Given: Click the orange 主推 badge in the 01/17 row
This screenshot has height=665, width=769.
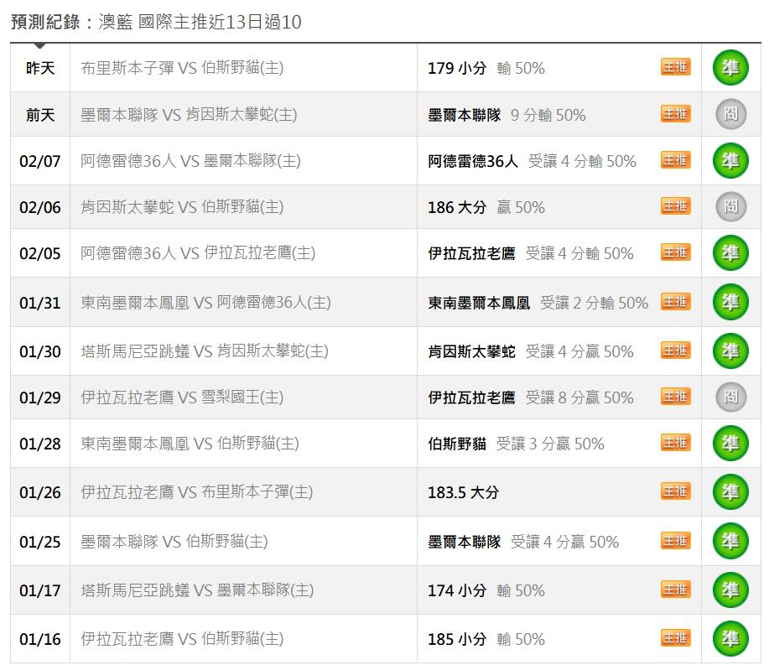Looking at the screenshot, I should 676,589.
